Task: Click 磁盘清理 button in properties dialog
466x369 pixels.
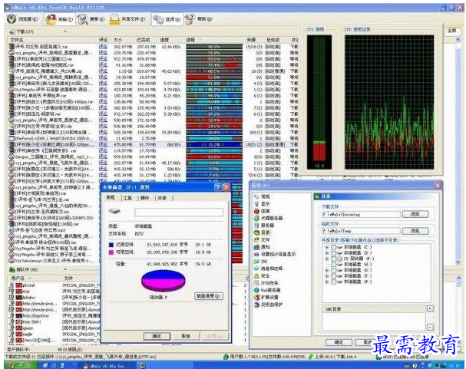Action: pos(209,296)
